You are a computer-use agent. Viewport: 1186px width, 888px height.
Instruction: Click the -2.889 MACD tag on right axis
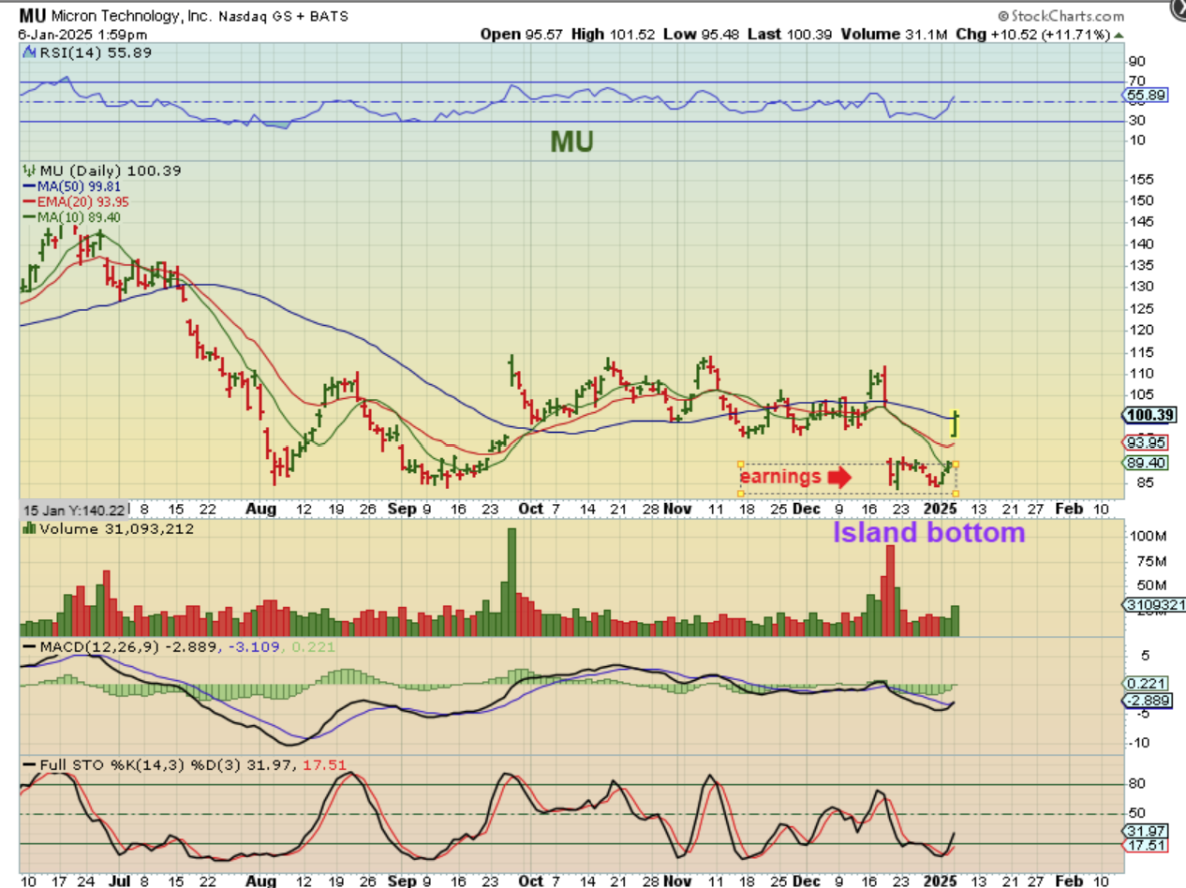tap(1145, 701)
